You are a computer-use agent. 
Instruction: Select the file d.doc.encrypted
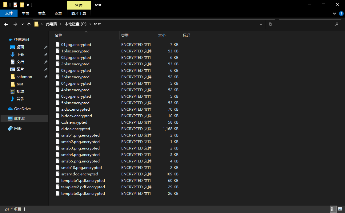point(75,129)
